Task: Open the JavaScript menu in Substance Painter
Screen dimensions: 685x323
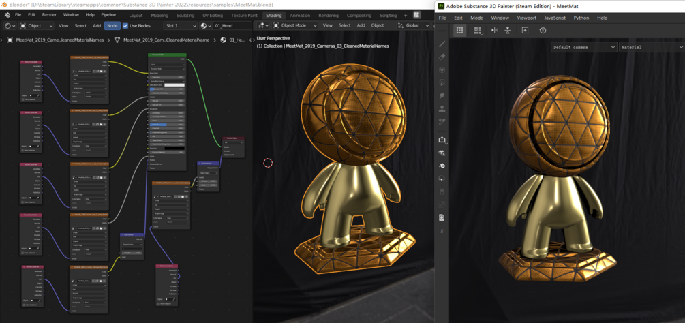Action: [555, 18]
